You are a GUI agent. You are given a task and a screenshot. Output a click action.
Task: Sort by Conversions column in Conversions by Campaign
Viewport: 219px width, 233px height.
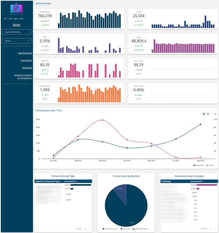click(x=197, y=181)
